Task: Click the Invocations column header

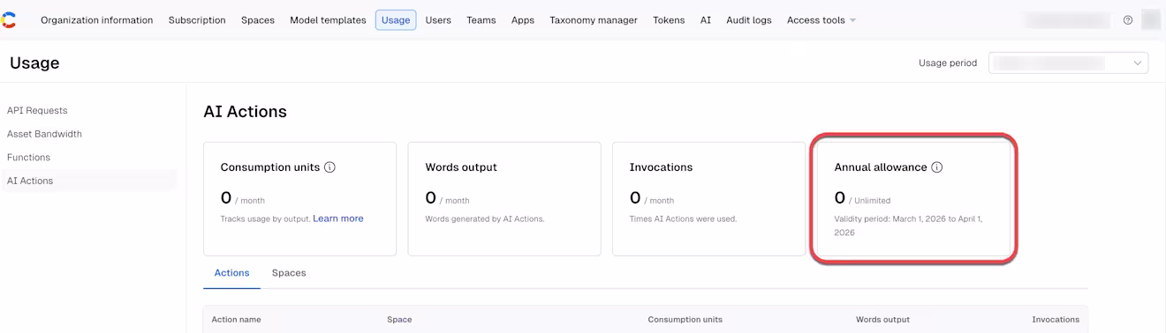Action: (x=1056, y=320)
